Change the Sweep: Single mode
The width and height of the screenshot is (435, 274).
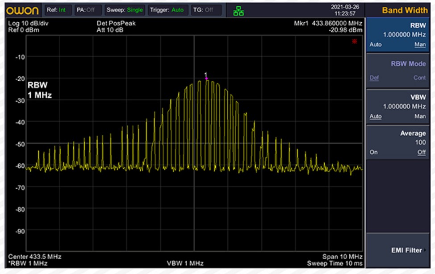point(125,10)
